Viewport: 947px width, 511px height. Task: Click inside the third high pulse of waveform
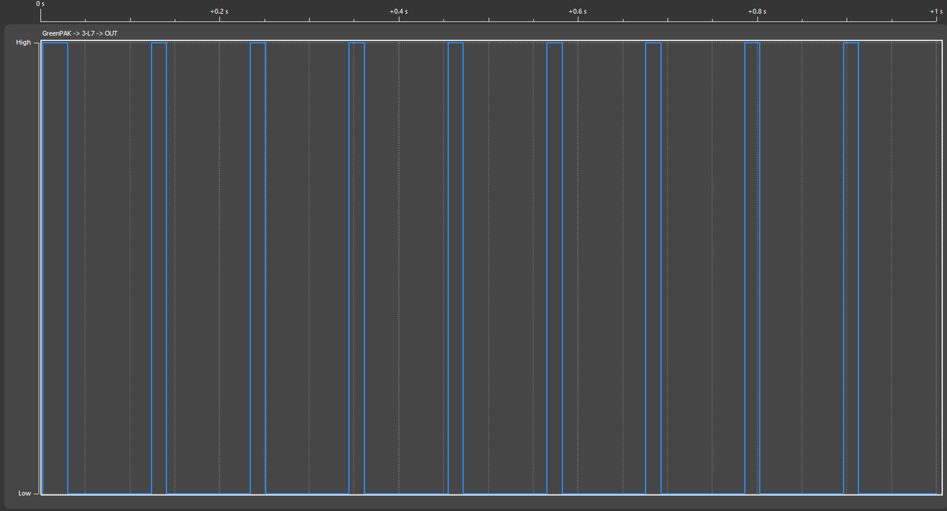point(258,266)
